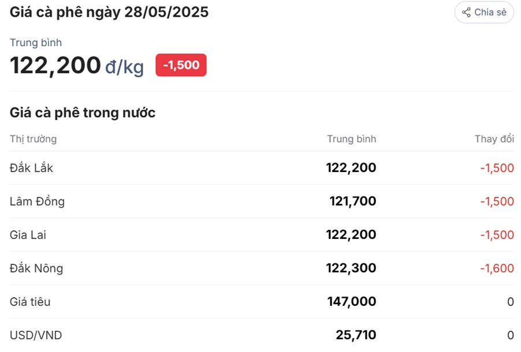Choose the Đắk Nông market name
The height and width of the screenshot is (352, 521).
(x=36, y=268)
